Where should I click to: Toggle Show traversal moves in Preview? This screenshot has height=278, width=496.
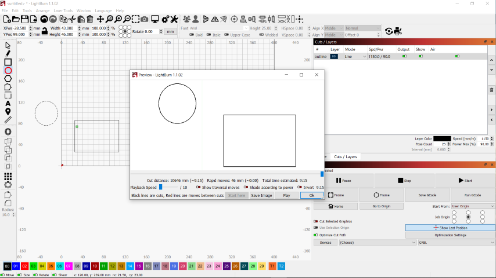click(199, 188)
